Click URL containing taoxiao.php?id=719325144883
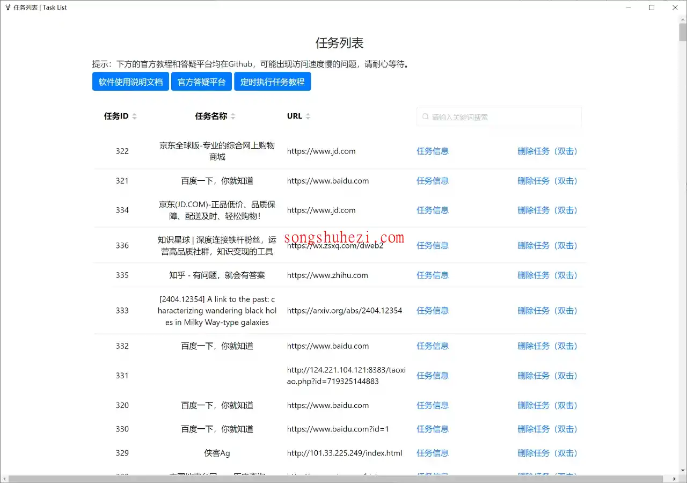 coord(346,376)
